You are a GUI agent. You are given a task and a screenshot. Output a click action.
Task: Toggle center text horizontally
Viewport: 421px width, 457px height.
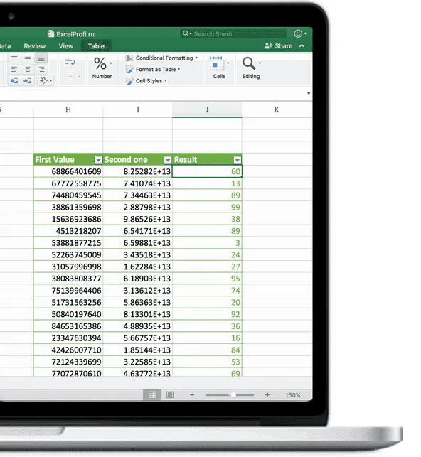[x=28, y=69]
